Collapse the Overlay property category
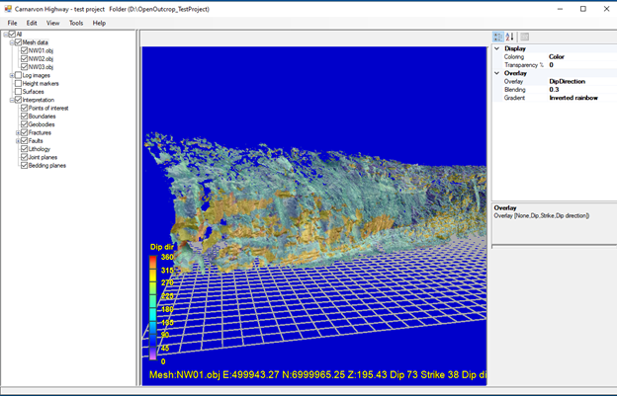Viewport: 617px width, 396px height. pyautogui.click(x=497, y=73)
